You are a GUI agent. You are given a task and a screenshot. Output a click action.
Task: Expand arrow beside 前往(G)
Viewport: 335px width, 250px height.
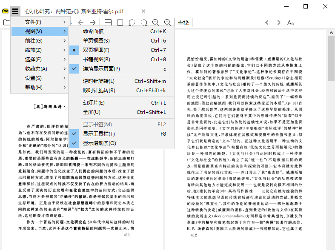[x=65, y=41]
